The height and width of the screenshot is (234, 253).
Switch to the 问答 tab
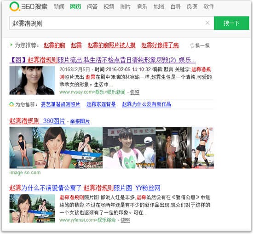tap(92, 6)
